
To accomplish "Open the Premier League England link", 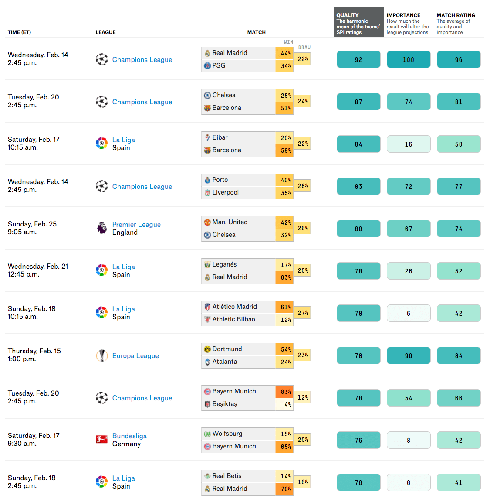I will (136, 224).
